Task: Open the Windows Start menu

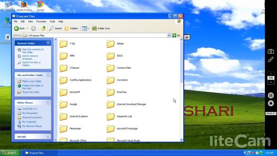Action: pyautogui.click(x=10, y=153)
